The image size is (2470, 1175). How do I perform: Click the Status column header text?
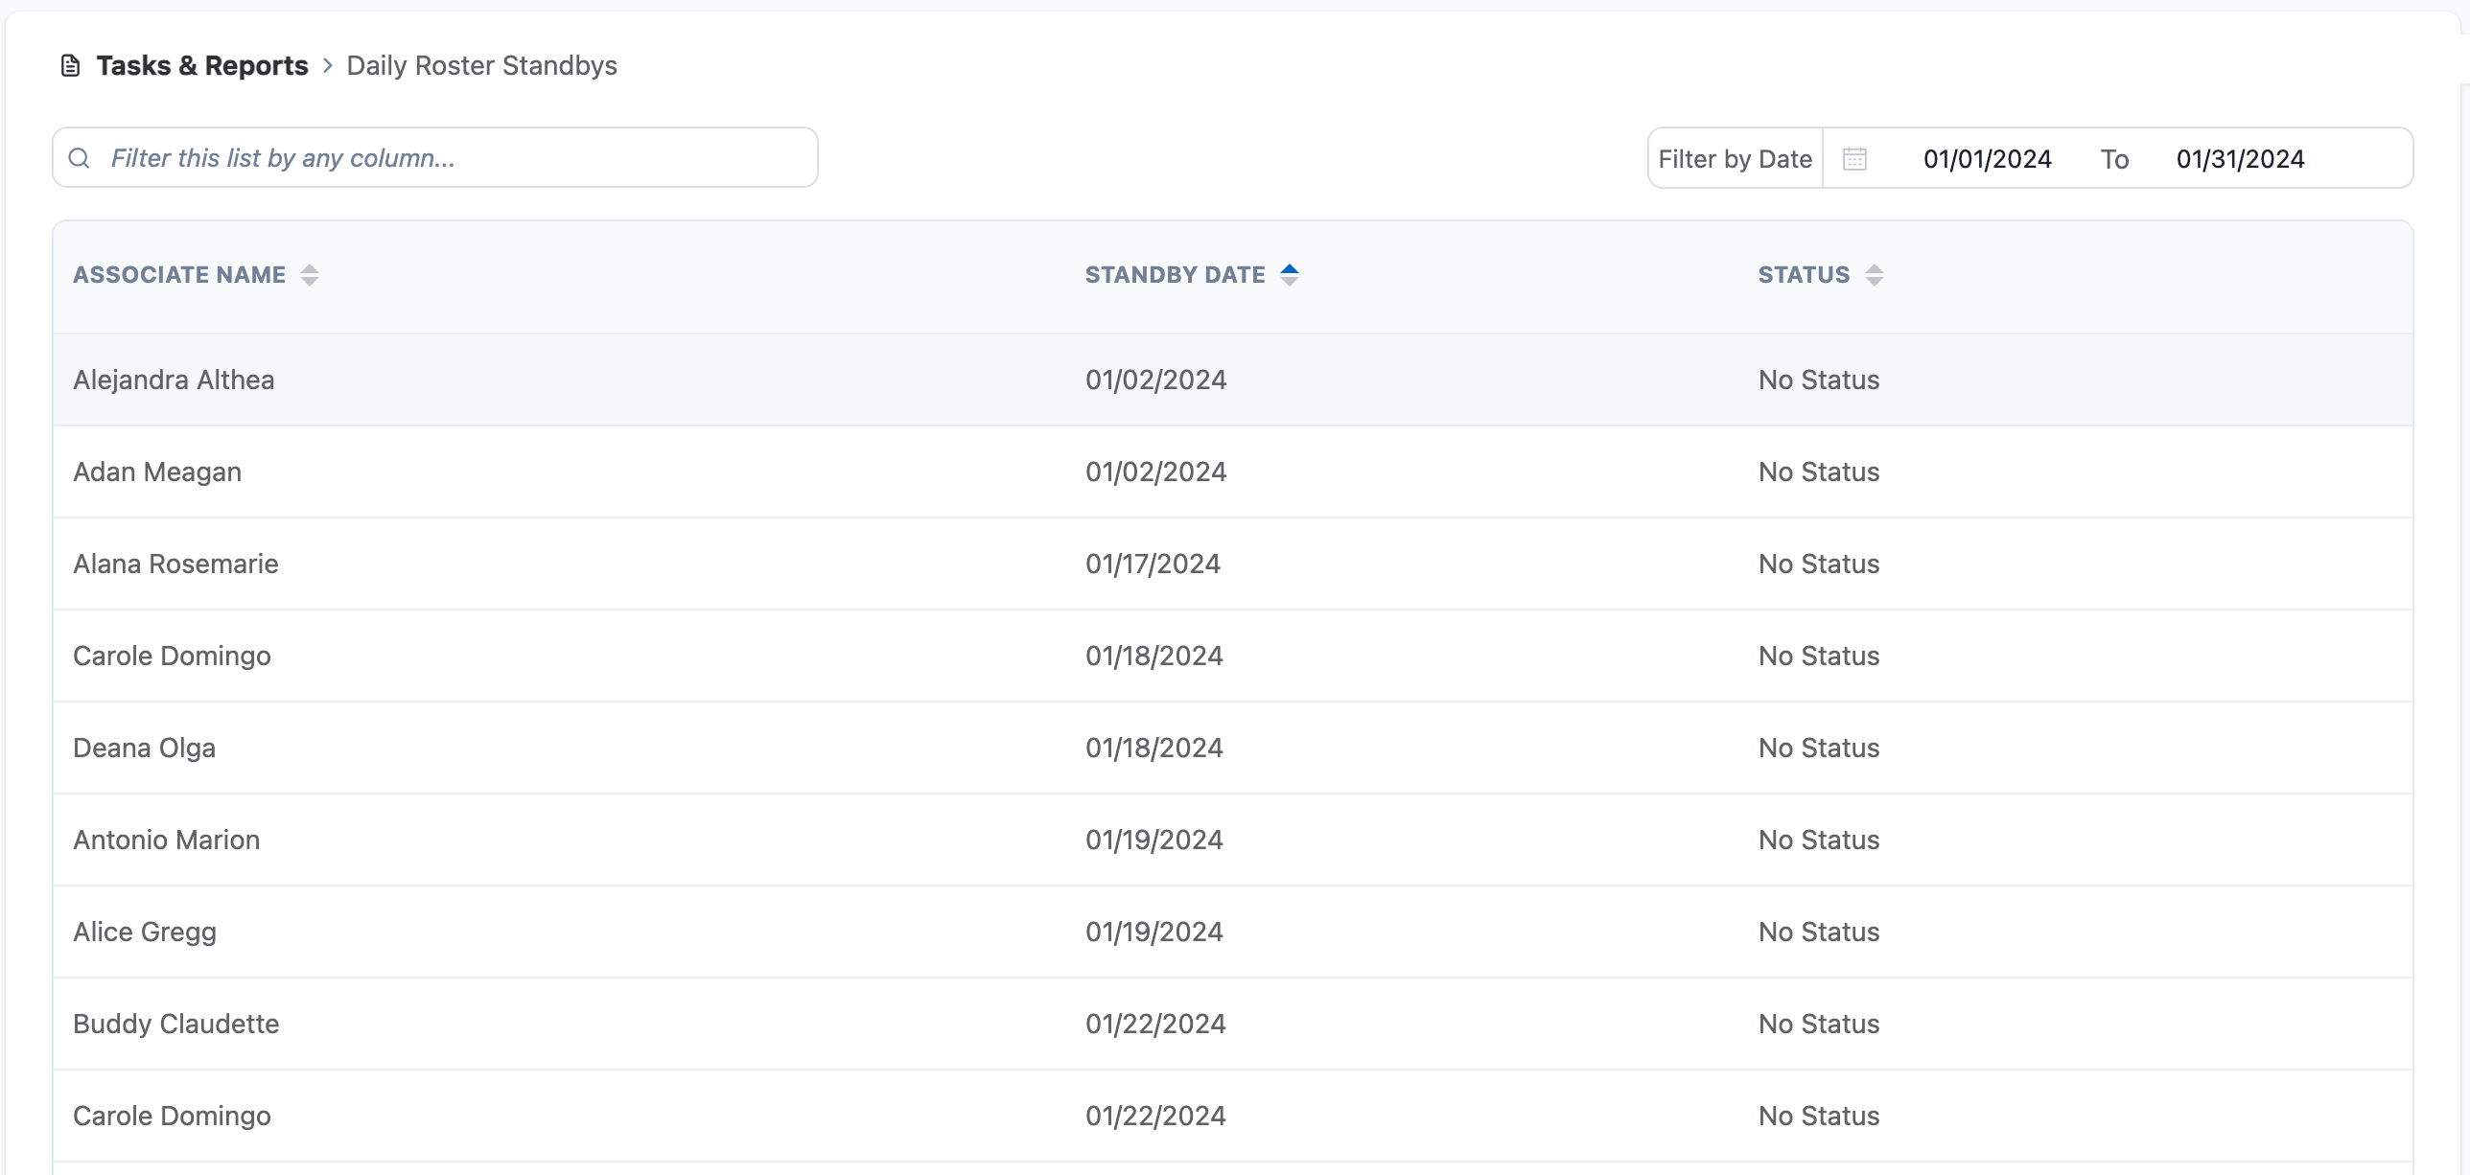point(1804,275)
